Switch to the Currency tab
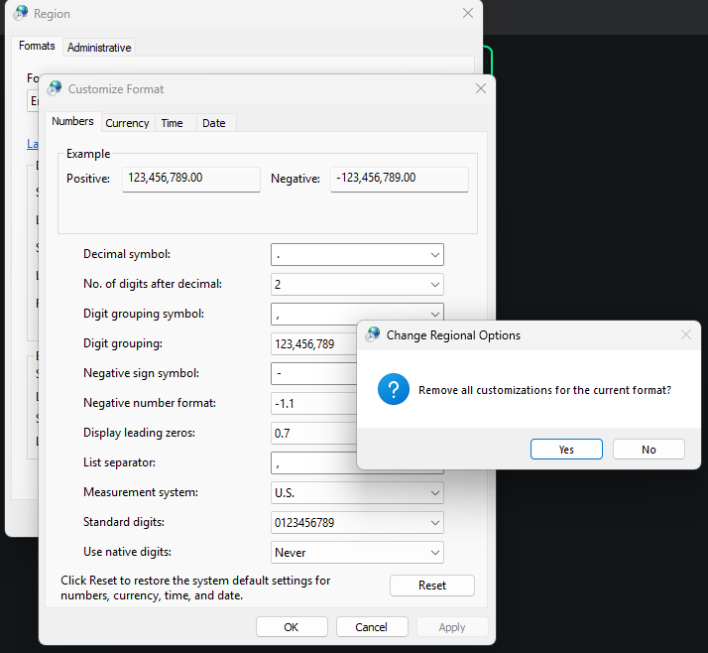 127,123
